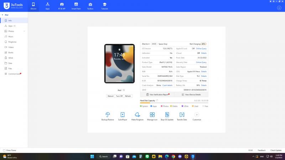Image resolution: width=285 pixels, height=160 pixels.
Task: Open Discord from taskbar
Action: (x=180, y=156)
